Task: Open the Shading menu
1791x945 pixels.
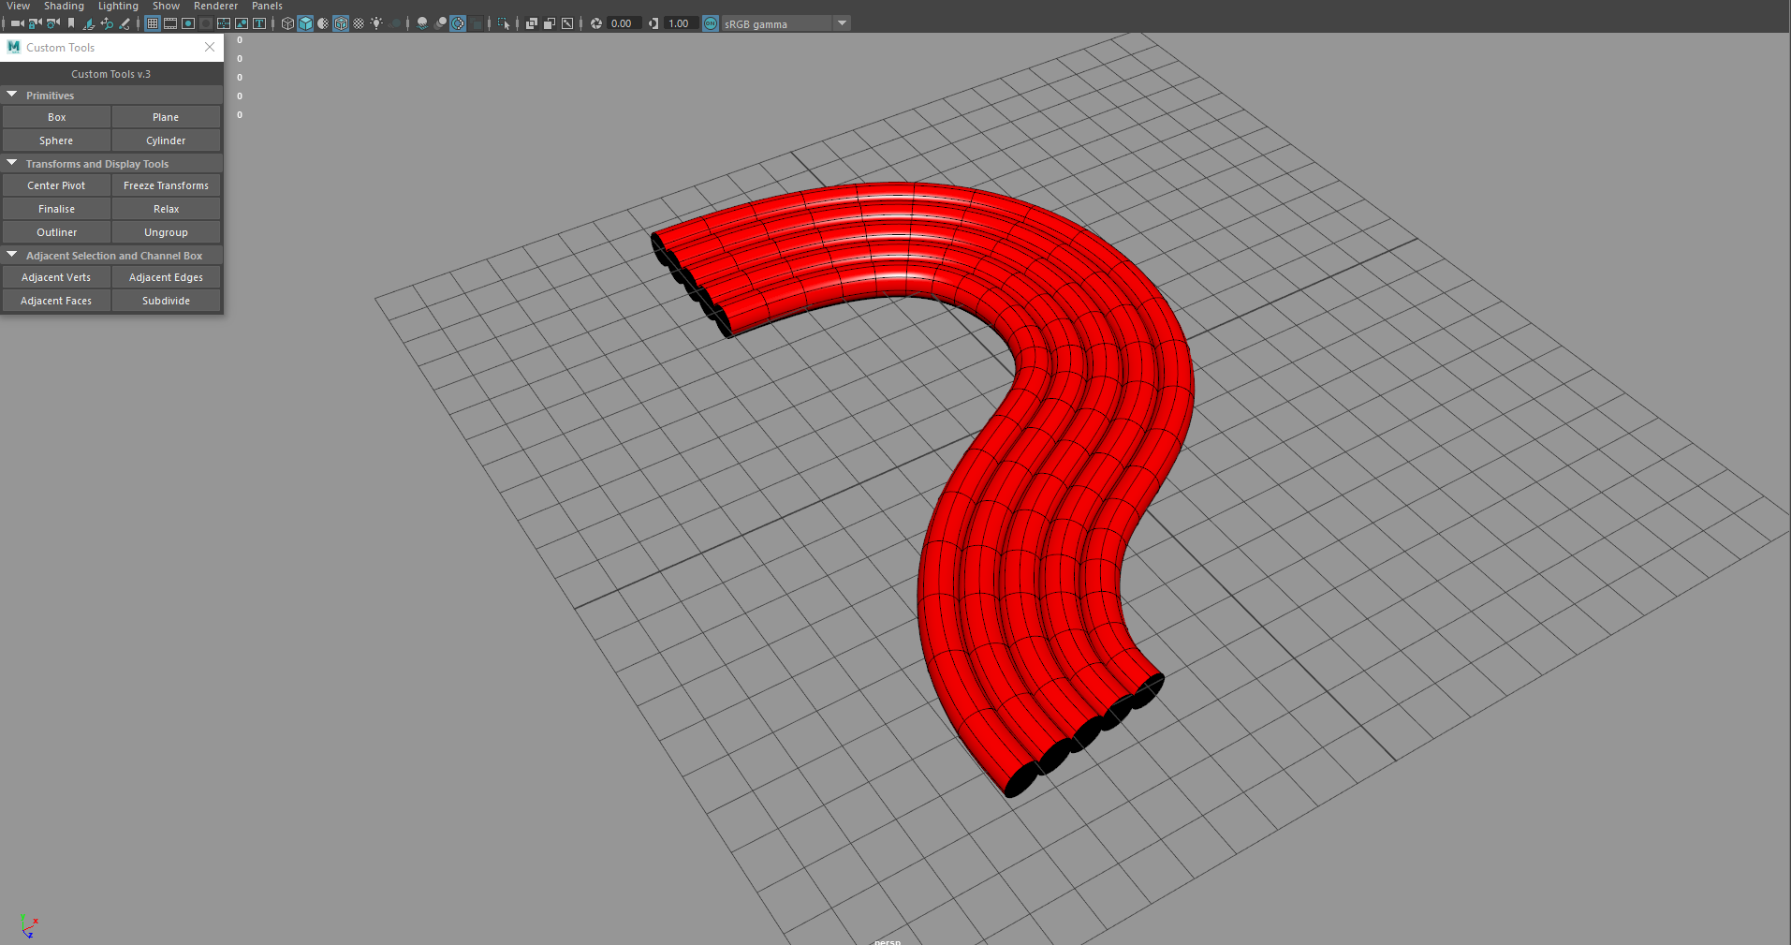Action: coord(64,7)
